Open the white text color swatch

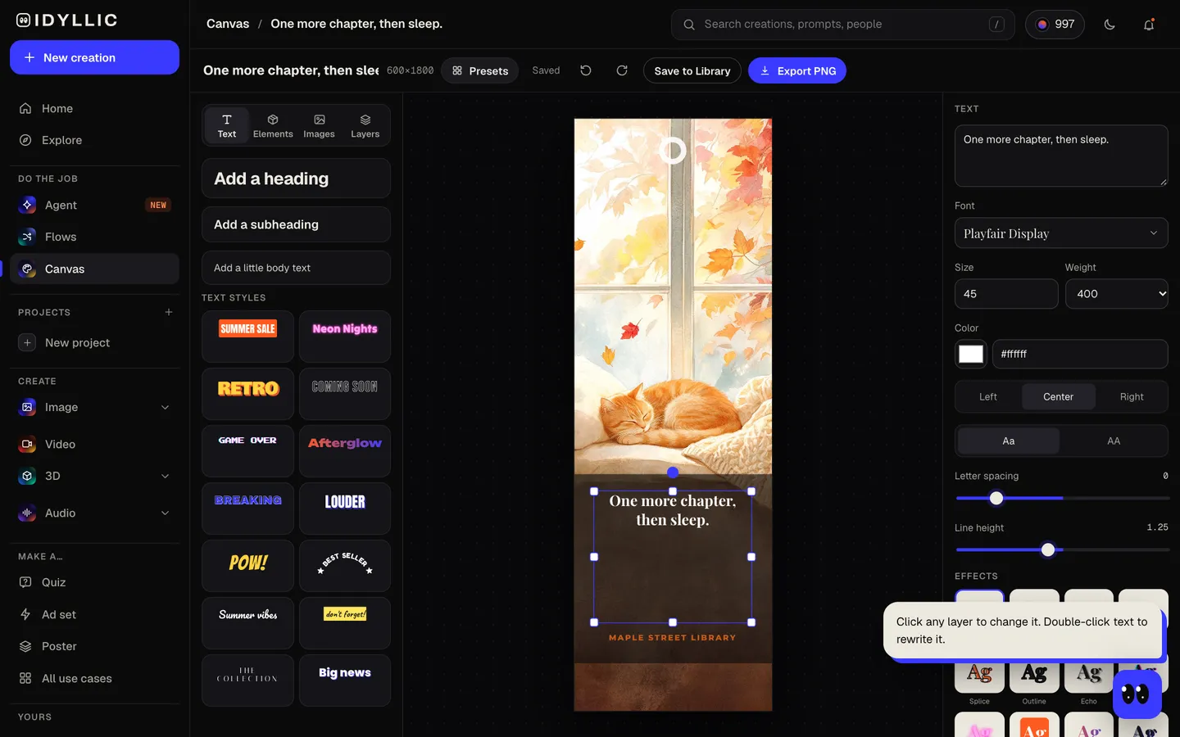[x=971, y=354]
